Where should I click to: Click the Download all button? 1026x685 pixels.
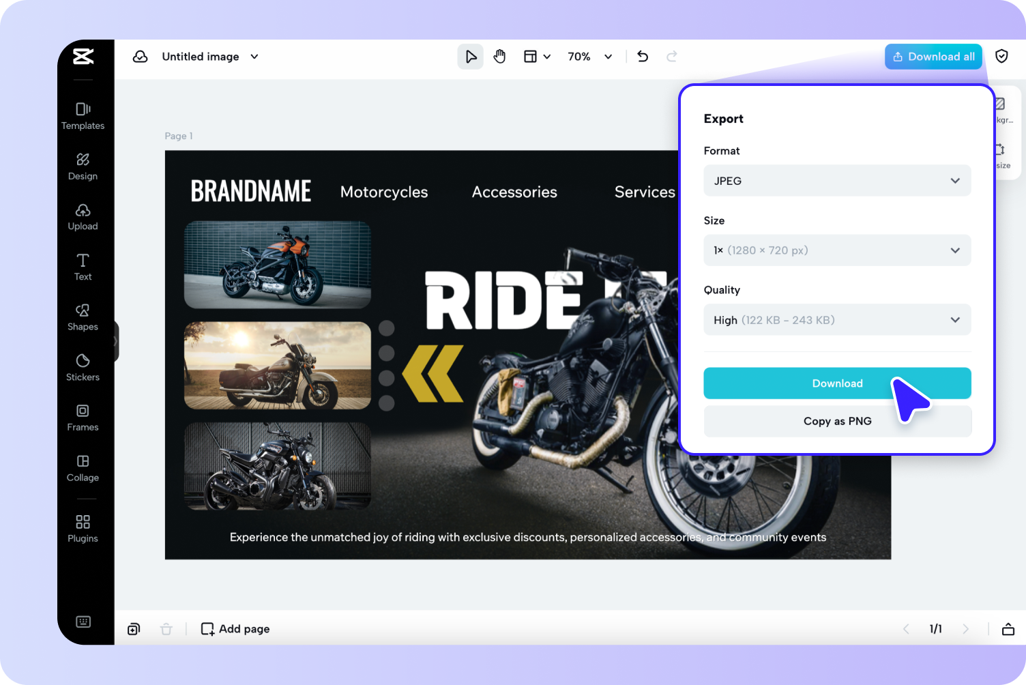[x=933, y=56]
